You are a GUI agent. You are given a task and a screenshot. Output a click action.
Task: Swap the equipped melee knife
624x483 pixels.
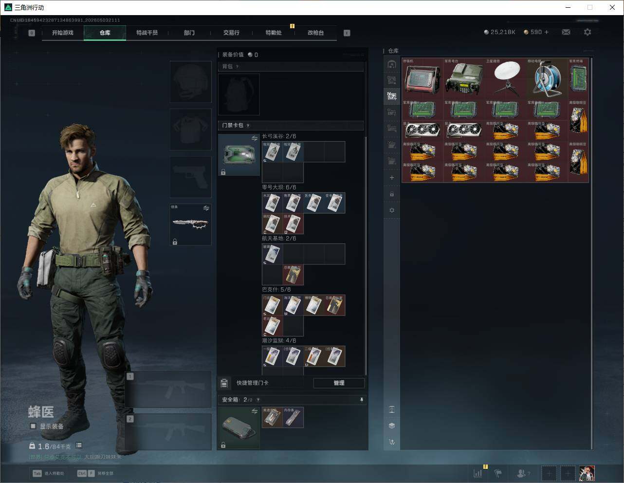pyautogui.click(x=206, y=208)
